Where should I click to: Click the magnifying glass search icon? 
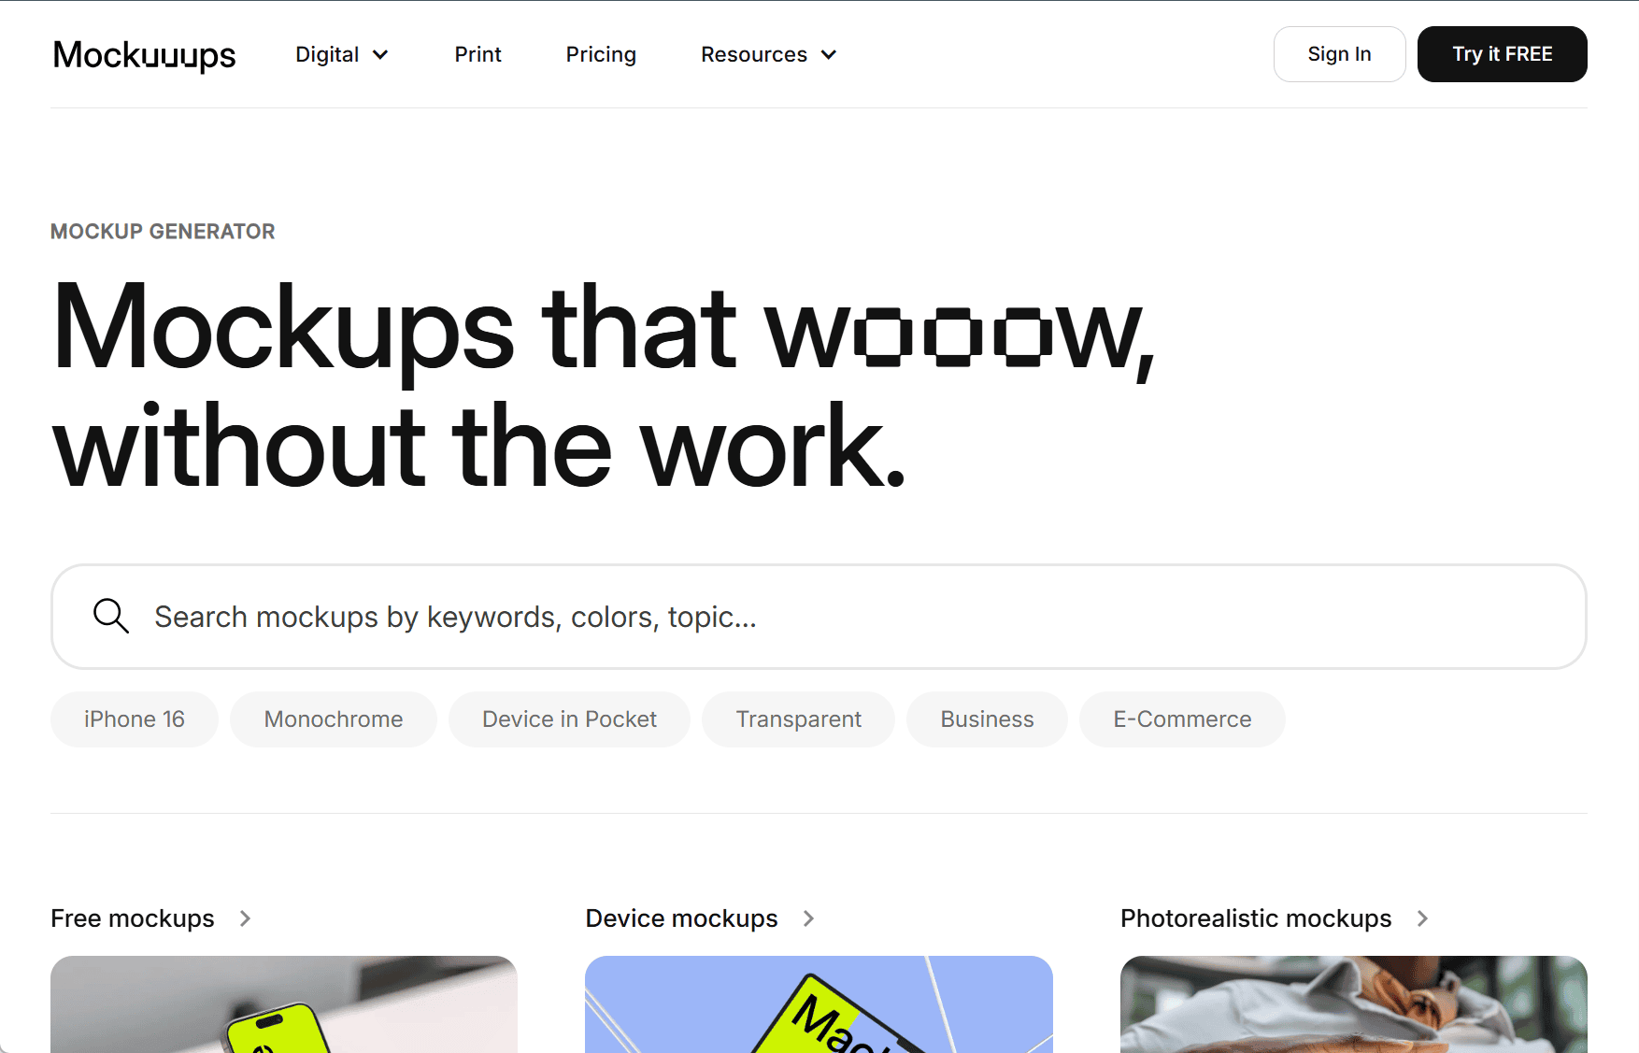click(x=110, y=617)
